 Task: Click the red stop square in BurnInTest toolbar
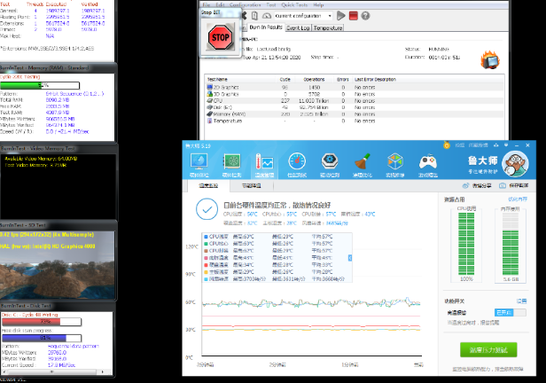pos(353,16)
